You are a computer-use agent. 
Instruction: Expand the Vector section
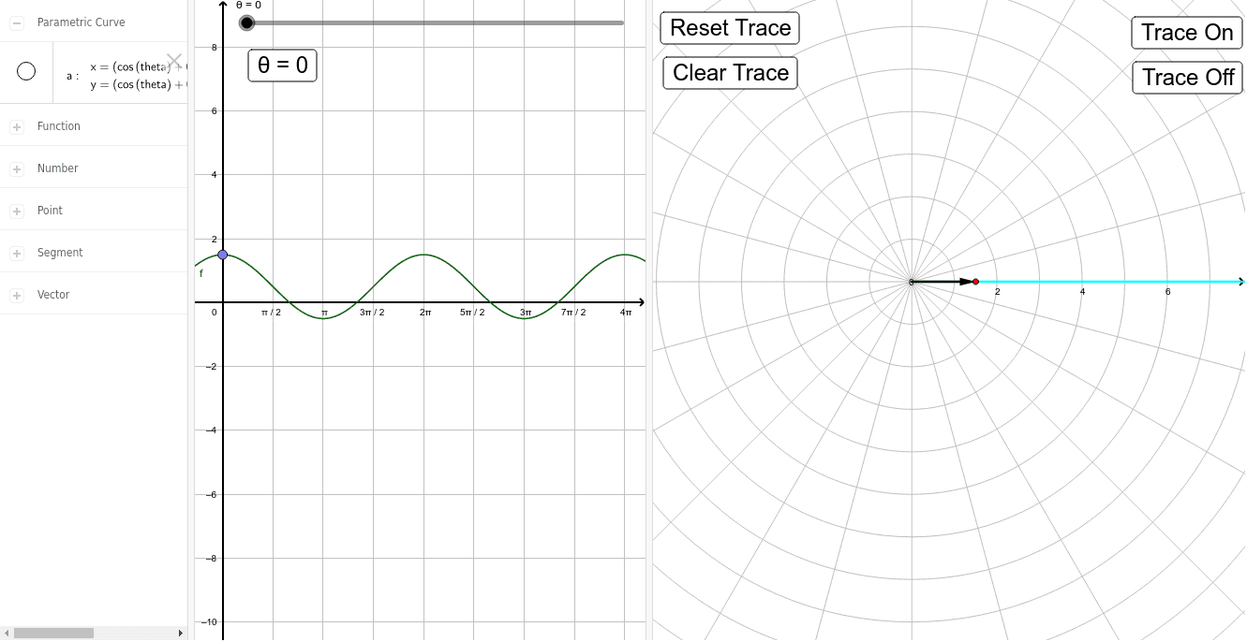pyautogui.click(x=16, y=295)
